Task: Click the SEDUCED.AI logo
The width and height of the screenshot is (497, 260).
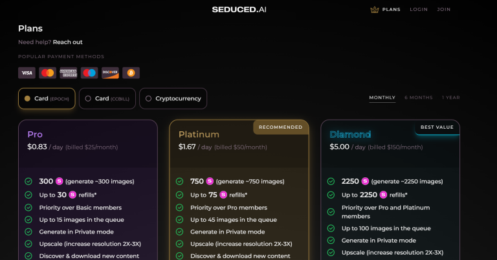Action: pyautogui.click(x=239, y=10)
